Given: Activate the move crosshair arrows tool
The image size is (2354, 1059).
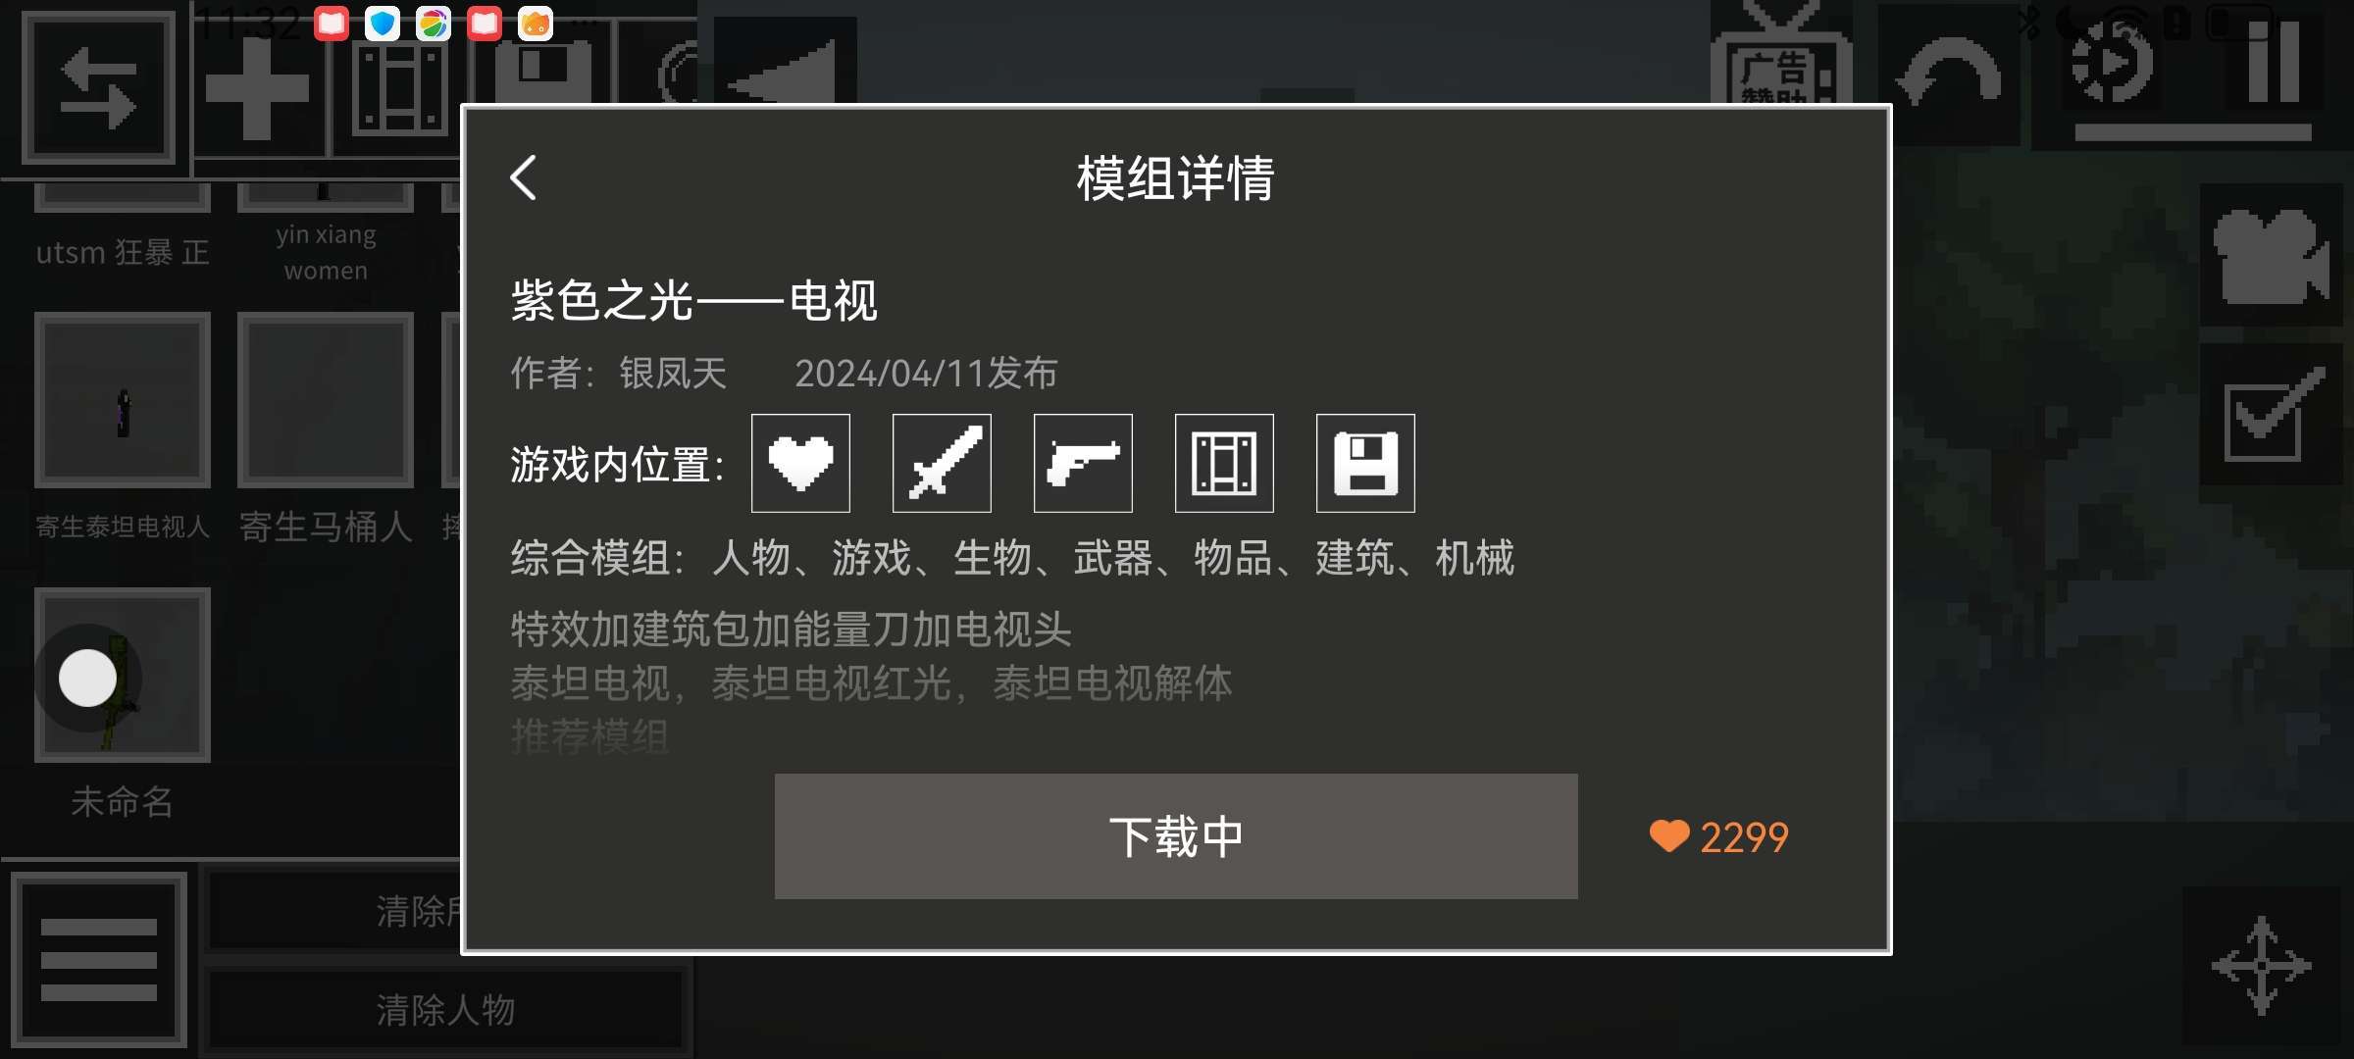Looking at the screenshot, I should [2262, 965].
